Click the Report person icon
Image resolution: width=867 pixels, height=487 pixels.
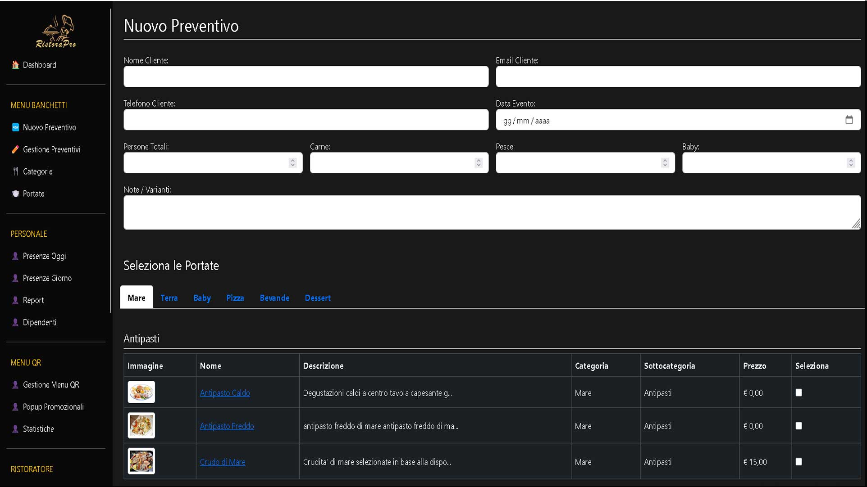[x=15, y=300]
